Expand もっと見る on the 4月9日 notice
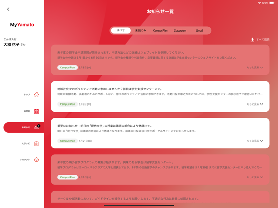The width and height of the screenshot is (278, 208). click(x=255, y=177)
